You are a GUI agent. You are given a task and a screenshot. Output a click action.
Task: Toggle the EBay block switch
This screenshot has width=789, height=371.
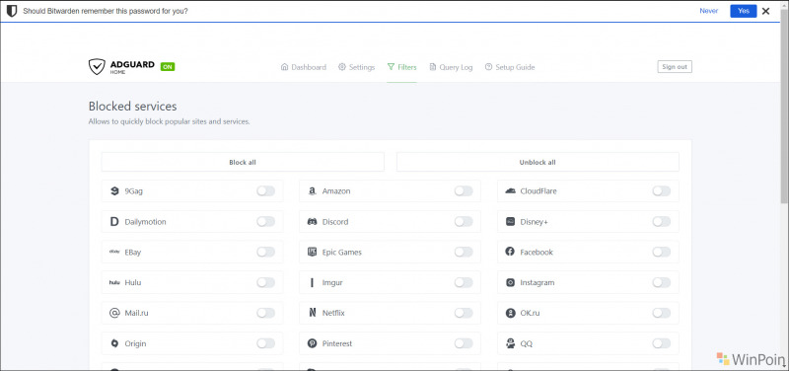(265, 253)
